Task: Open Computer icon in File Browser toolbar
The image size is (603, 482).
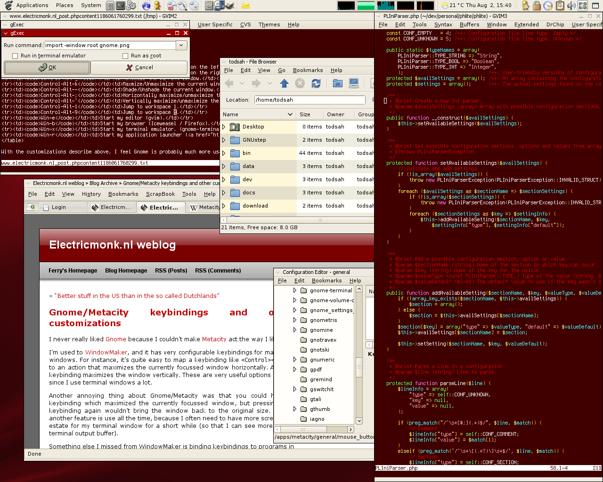Action: pyautogui.click(x=354, y=83)
